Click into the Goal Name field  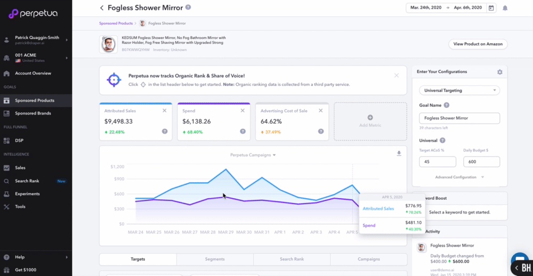[x=459, y=118]
